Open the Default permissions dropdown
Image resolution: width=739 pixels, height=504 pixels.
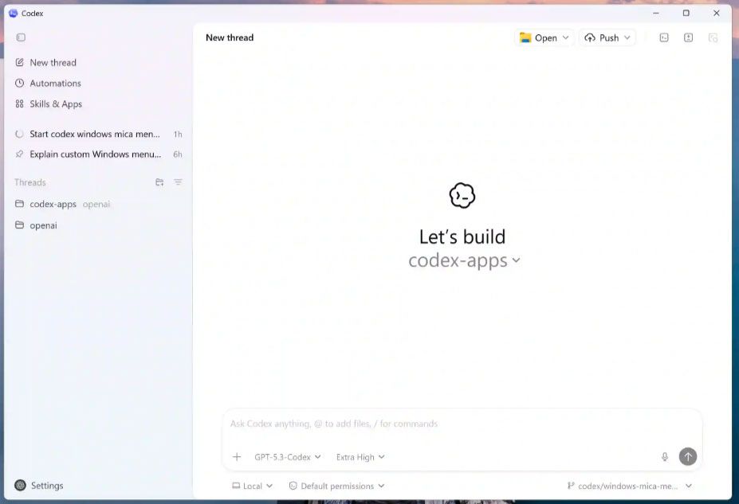click(336, 486)
